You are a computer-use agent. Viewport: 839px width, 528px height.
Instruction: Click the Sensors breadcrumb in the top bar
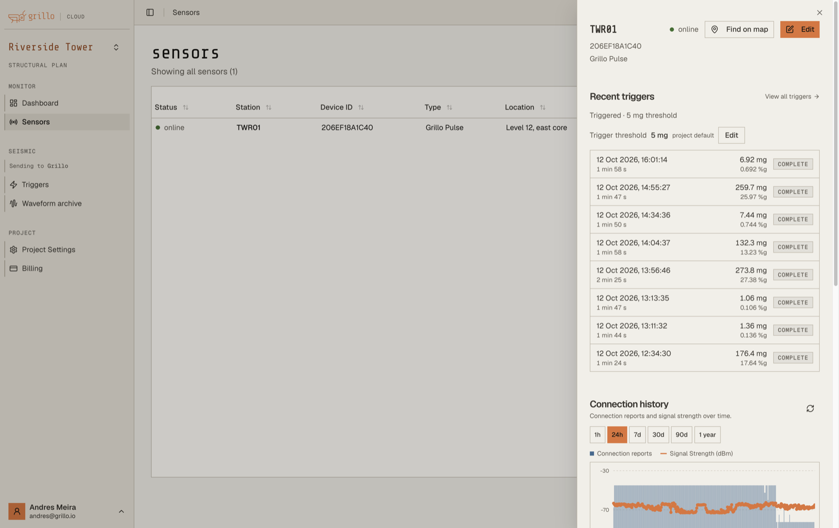(186, 13)
